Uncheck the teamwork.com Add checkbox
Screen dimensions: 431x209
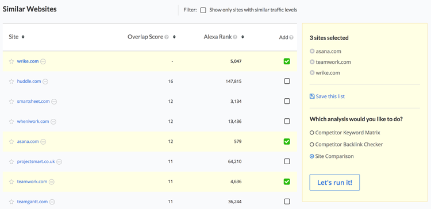(287, 181)
